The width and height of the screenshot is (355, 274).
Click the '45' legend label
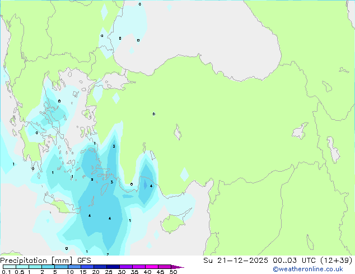click(160, 272)
